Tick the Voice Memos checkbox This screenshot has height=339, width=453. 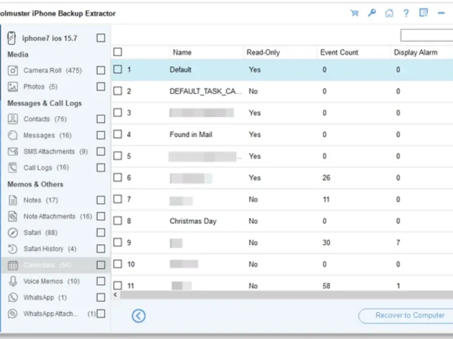coord(101,281)
